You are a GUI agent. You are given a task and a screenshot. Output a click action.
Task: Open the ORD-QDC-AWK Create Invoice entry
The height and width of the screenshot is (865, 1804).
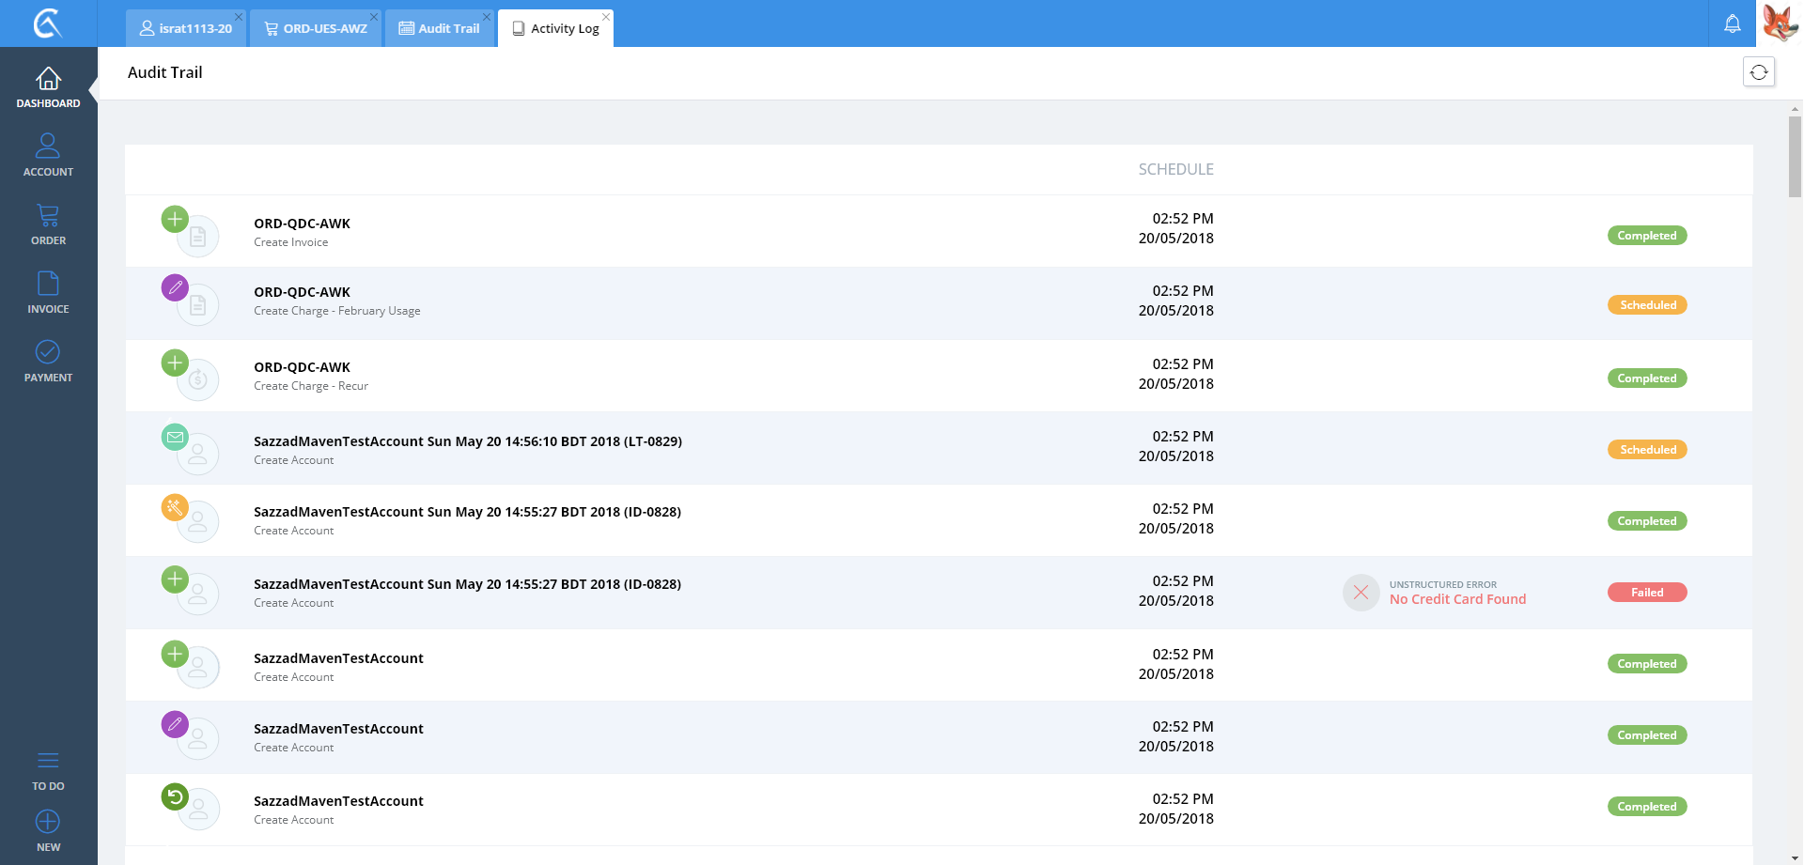pos(302,224)
